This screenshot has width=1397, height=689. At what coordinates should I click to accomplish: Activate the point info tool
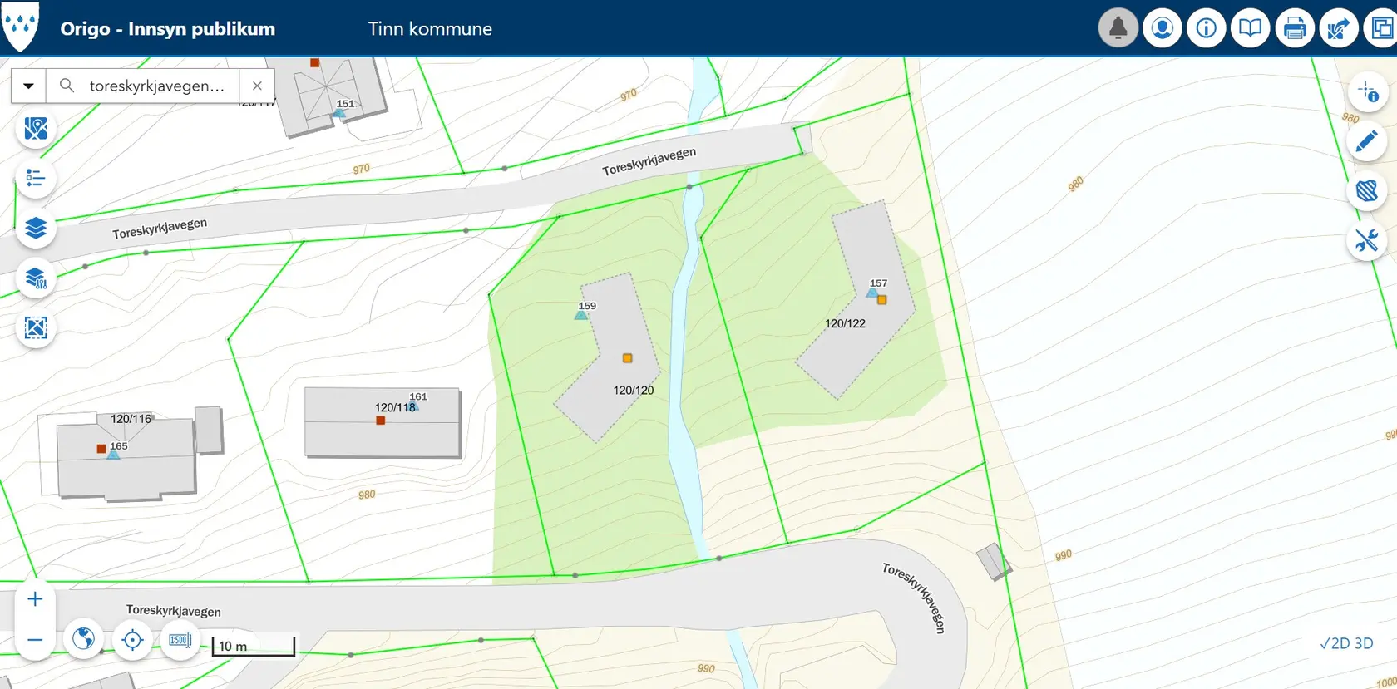point(1367,91)
